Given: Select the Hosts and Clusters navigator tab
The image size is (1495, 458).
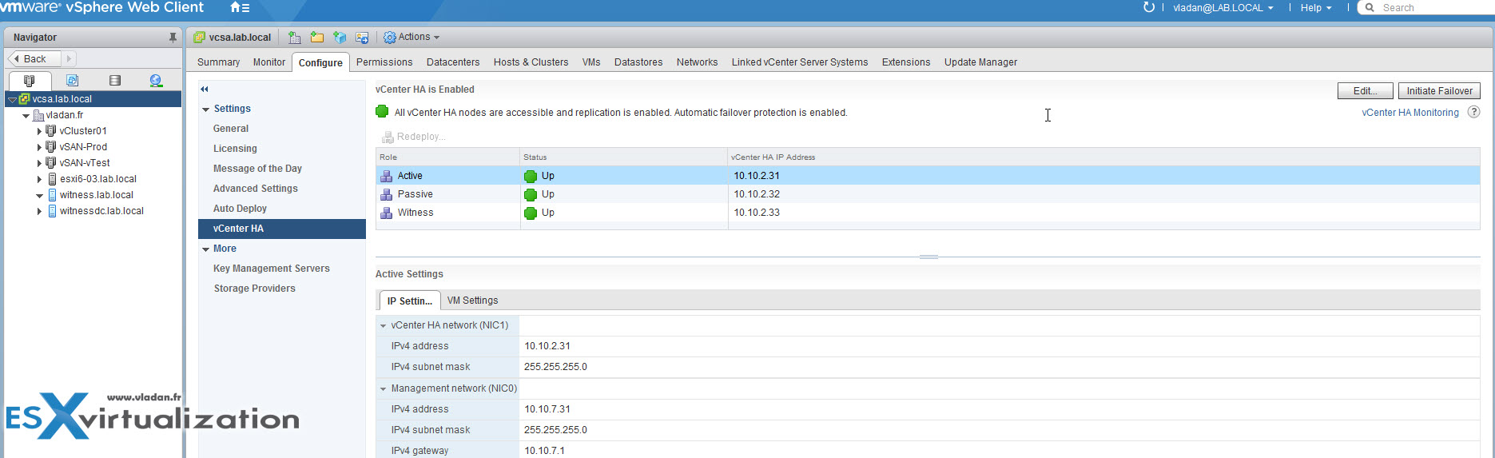Looking at the screenshot, I should pos(30,81).
